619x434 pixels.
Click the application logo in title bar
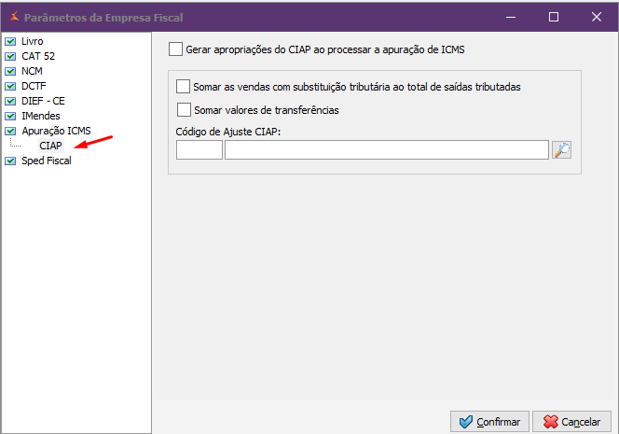pos(14,17)
